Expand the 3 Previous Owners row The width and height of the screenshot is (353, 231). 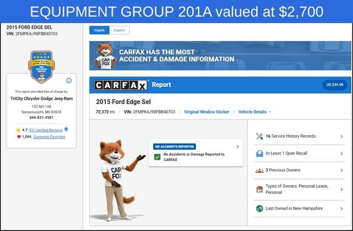[x=299, y=170]
